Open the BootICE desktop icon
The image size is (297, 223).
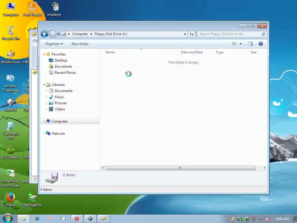(x=11, y=105)
